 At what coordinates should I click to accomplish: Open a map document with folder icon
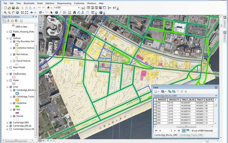coord(9,8)
